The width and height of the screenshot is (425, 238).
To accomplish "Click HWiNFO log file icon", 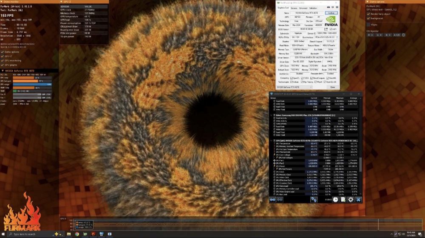I will 343,200.
